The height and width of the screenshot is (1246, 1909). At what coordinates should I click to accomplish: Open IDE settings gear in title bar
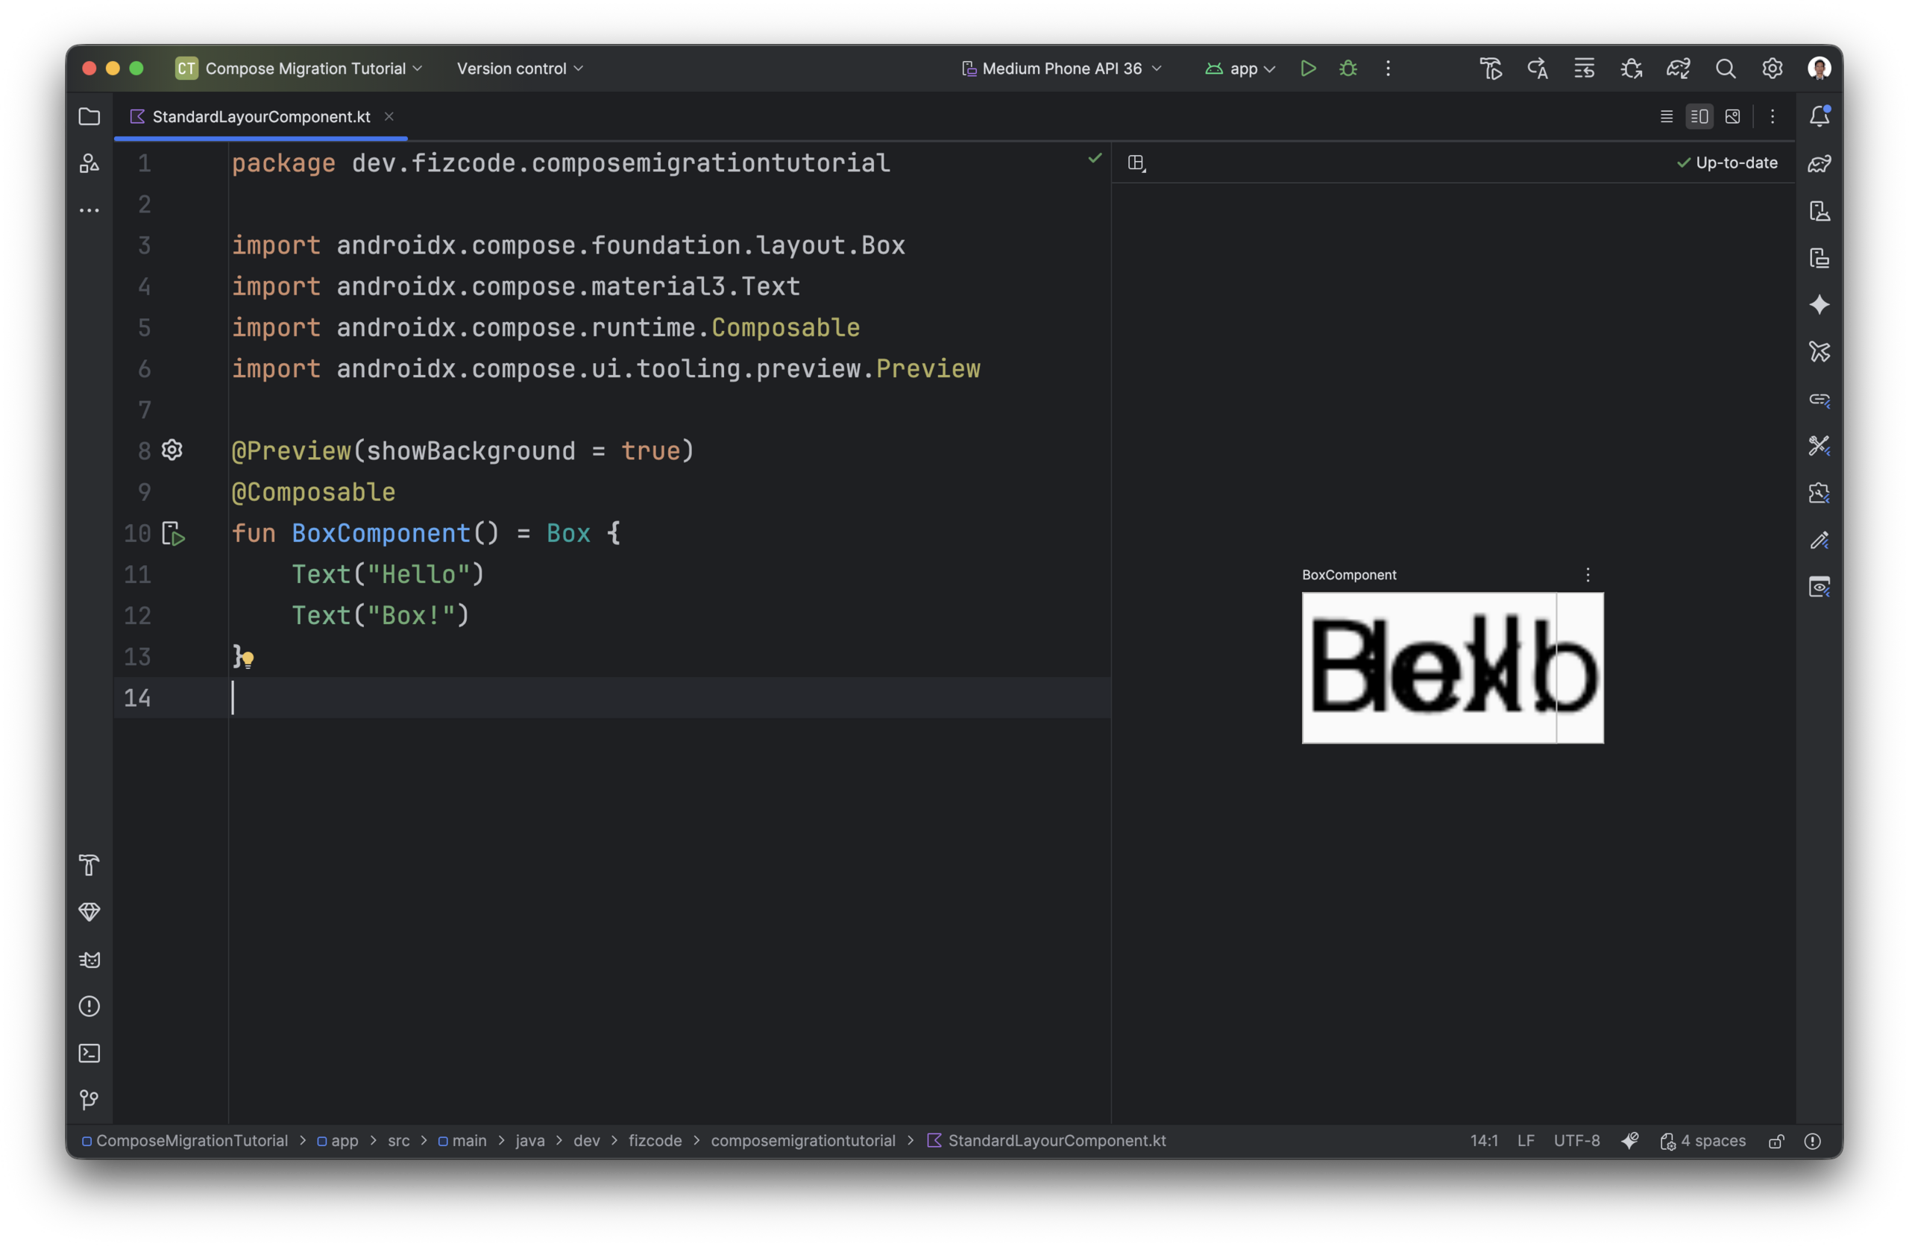click(x=1772, y=68)
